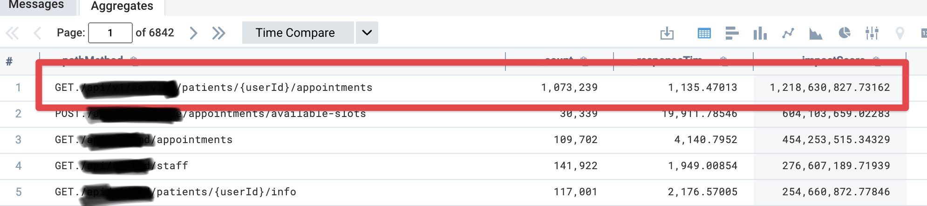The width and height of the screenshot is (927, 206).
Task: Expand the Time Compare dropdown arrow
Action: point(367,33)
